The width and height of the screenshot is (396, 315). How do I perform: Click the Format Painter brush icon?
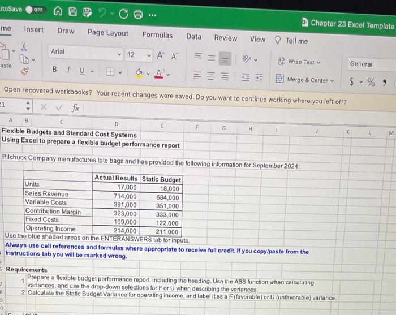click(24, 72)
